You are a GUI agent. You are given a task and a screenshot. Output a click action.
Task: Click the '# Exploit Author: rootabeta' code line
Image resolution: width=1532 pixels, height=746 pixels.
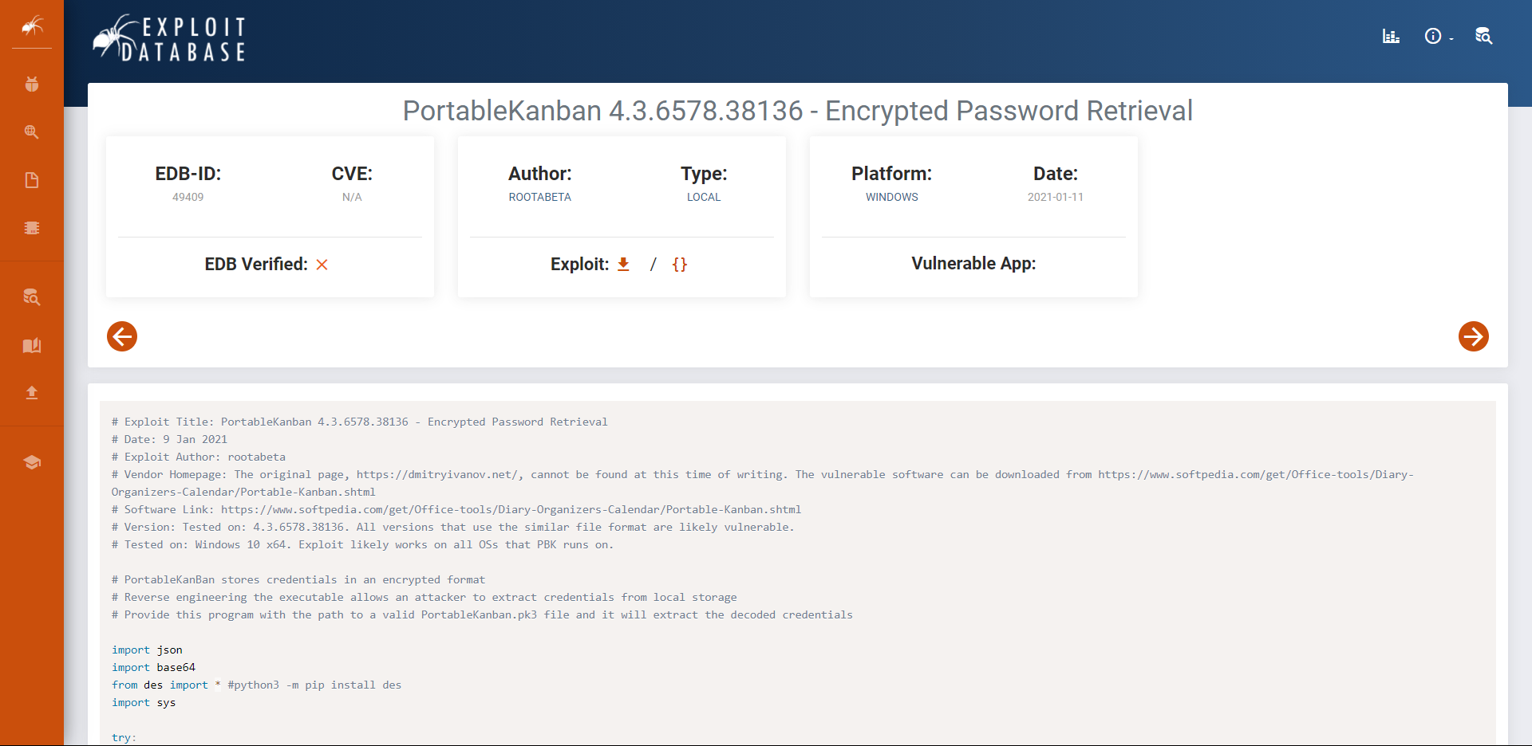199,457
